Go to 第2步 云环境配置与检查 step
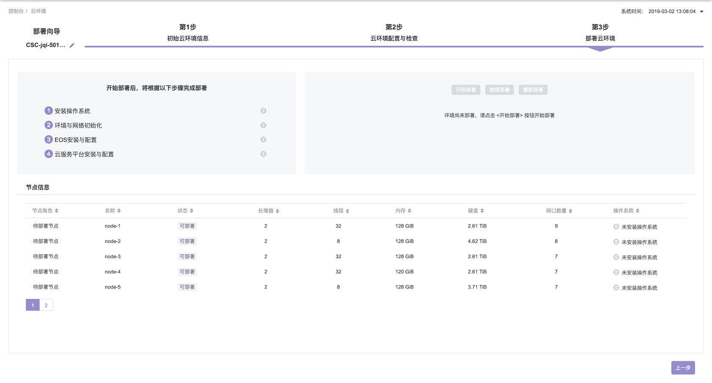The height and width of the screenshot is (383, 712). click(394, 33)
